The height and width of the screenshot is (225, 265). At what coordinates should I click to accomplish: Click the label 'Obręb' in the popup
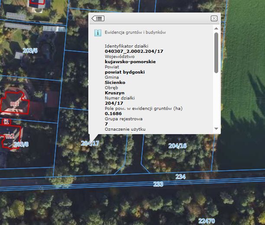pos(111,88)
